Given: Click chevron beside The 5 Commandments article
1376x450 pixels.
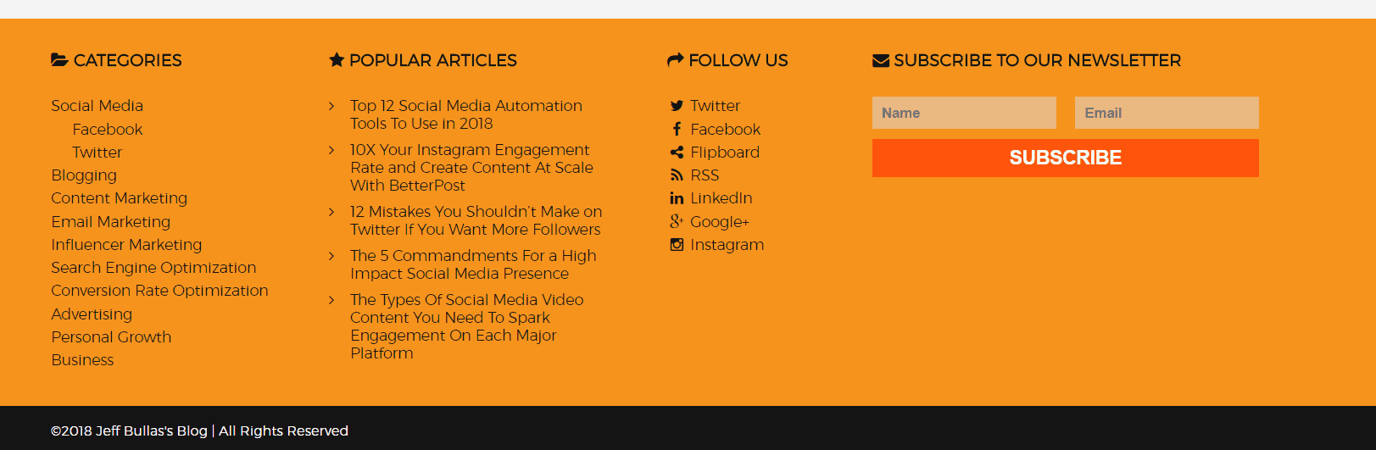Looking at the screenshot, I should [x=331, y=256].
